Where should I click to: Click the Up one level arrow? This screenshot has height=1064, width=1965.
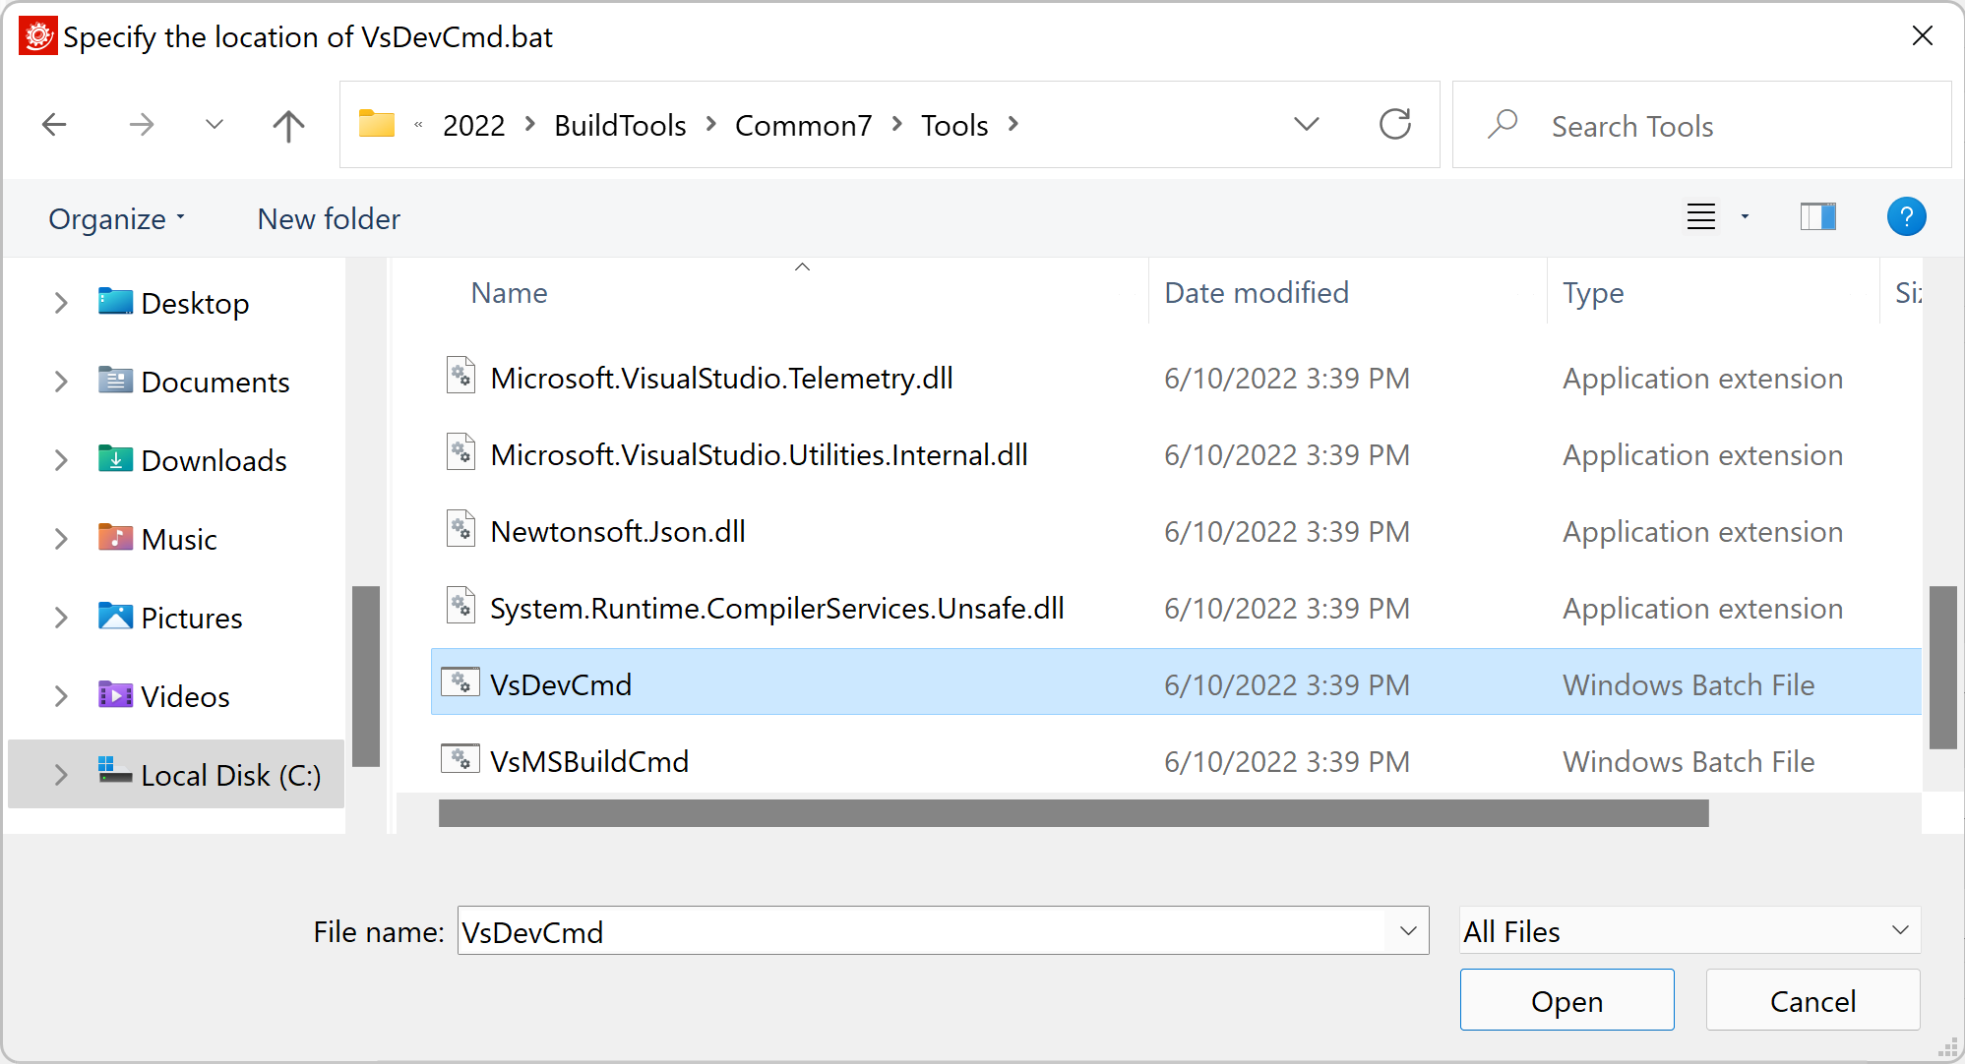(x=288, y=125)
